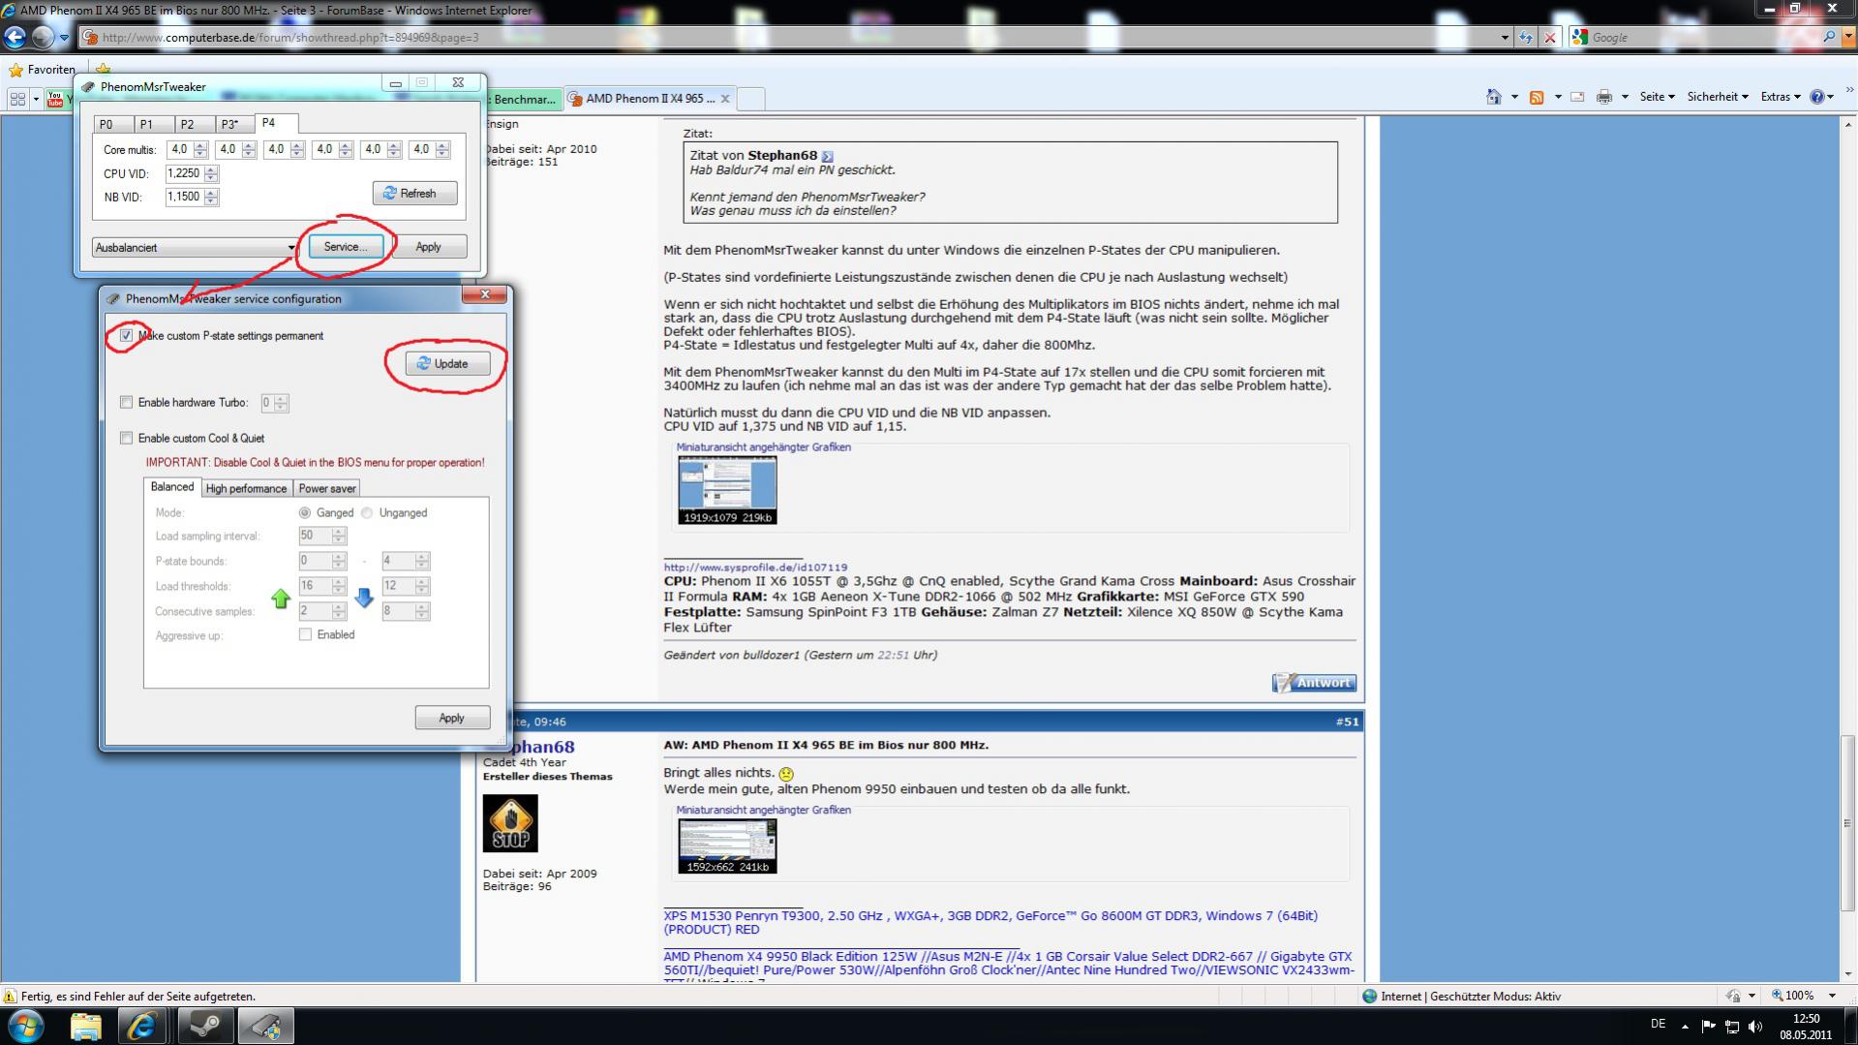
Task: Click the Action Center flag tray icon
Action: 1708,1026
